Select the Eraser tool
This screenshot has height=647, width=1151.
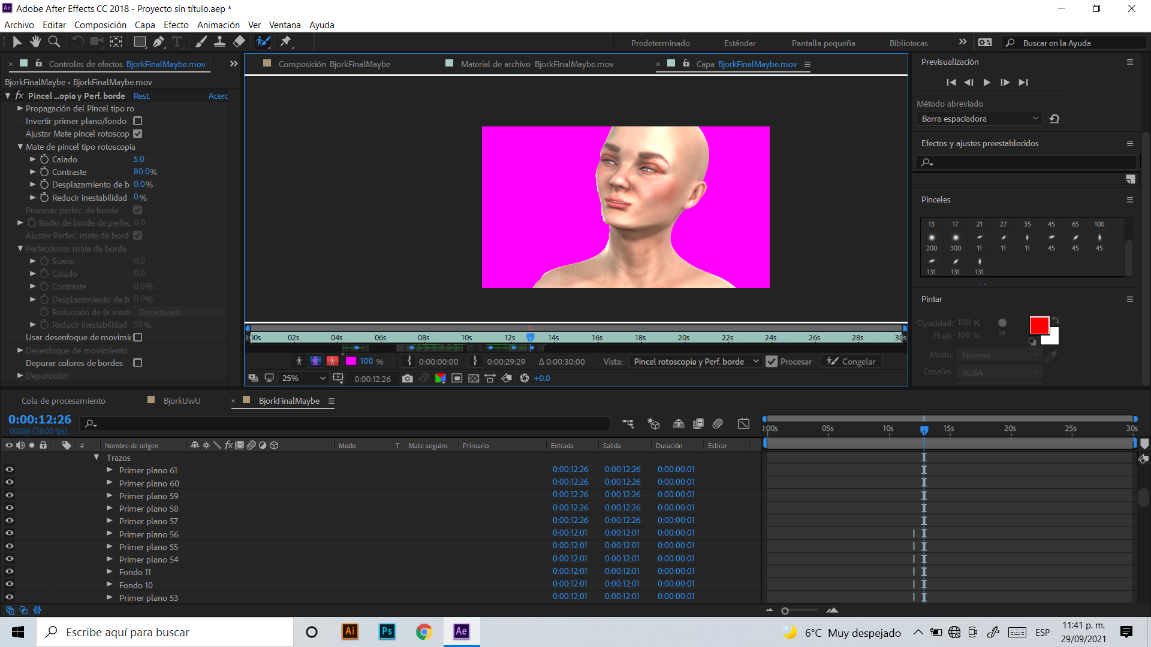239,42
